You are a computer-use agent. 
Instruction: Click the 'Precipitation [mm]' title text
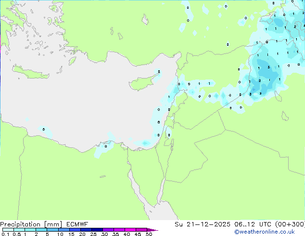tap(31, 224)
